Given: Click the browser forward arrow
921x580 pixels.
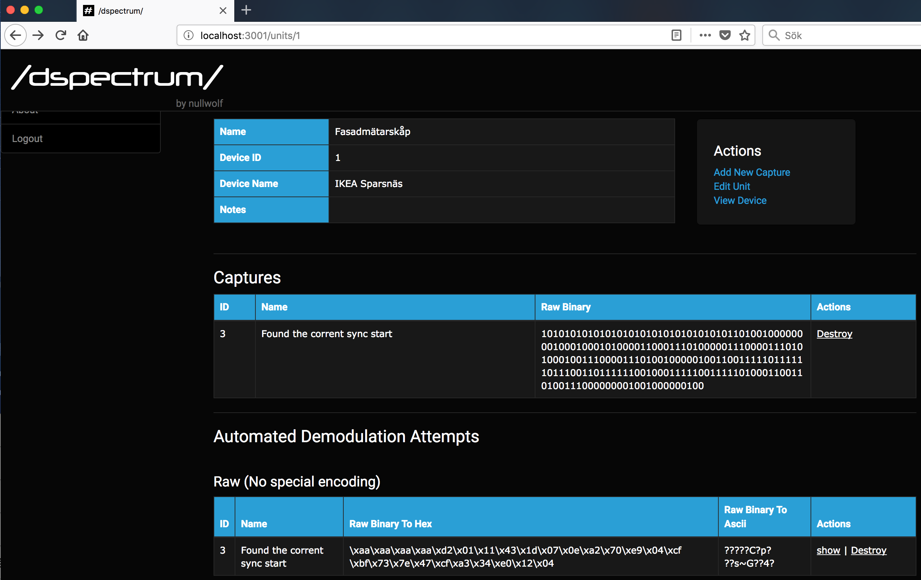Looking at the screenshot, I should [x=38, y=35].
